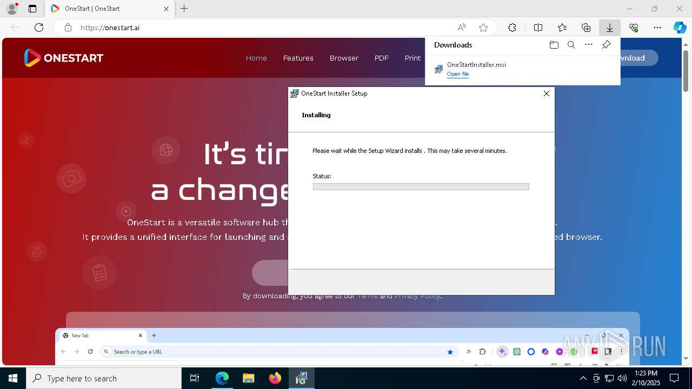Close the OneStart browser tab
This screenshot has width=692, height=389.
[167, 9]
